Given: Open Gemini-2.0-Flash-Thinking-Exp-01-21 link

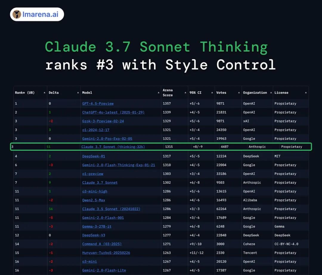Looking at the screenshot, I should pyautogui.click(x=119, y=165).
